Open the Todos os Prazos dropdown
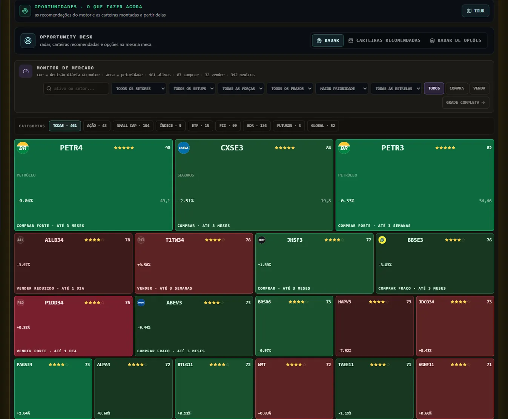This screenshot has height=419, width=508. point(290,89)
